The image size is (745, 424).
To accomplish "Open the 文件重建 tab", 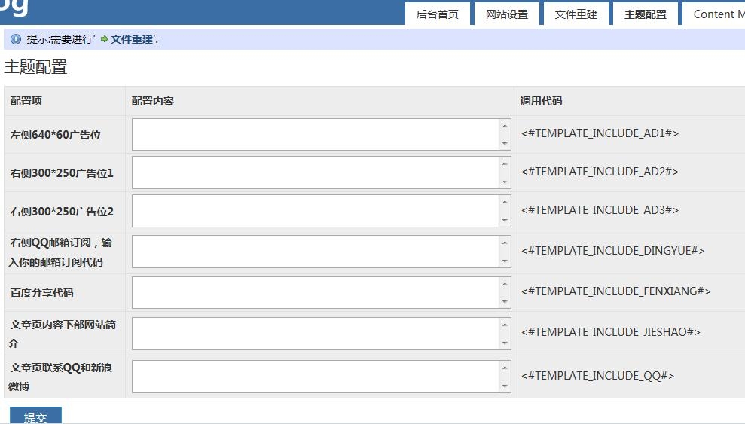I will tap(576, 14).
